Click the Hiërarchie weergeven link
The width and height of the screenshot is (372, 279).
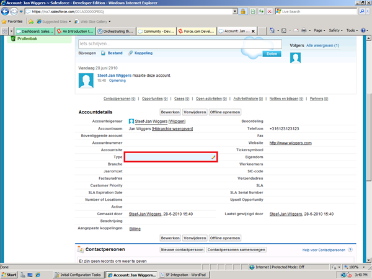172,129
